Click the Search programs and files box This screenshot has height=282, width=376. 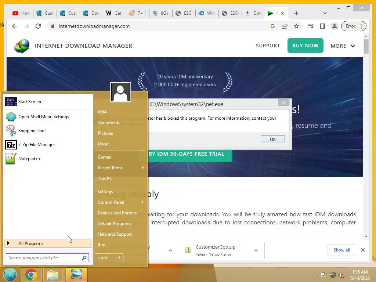[47, 258]
